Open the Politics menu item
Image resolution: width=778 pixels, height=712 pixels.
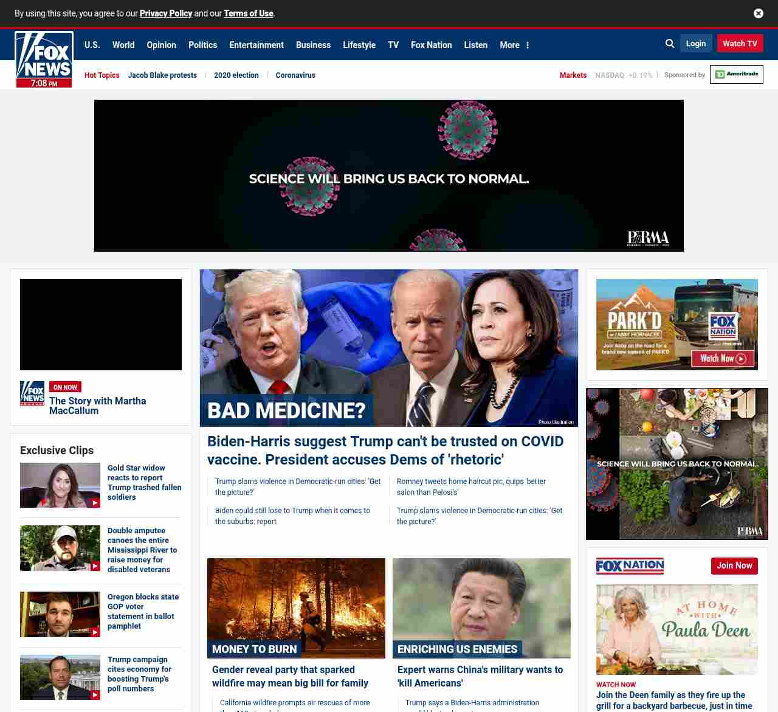click(202, 45)
